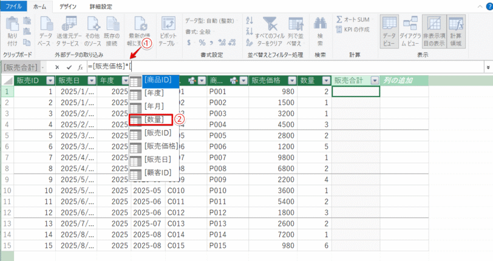Click cell C015 in customer column
This screenshot has height=261, width=493.
186,246
